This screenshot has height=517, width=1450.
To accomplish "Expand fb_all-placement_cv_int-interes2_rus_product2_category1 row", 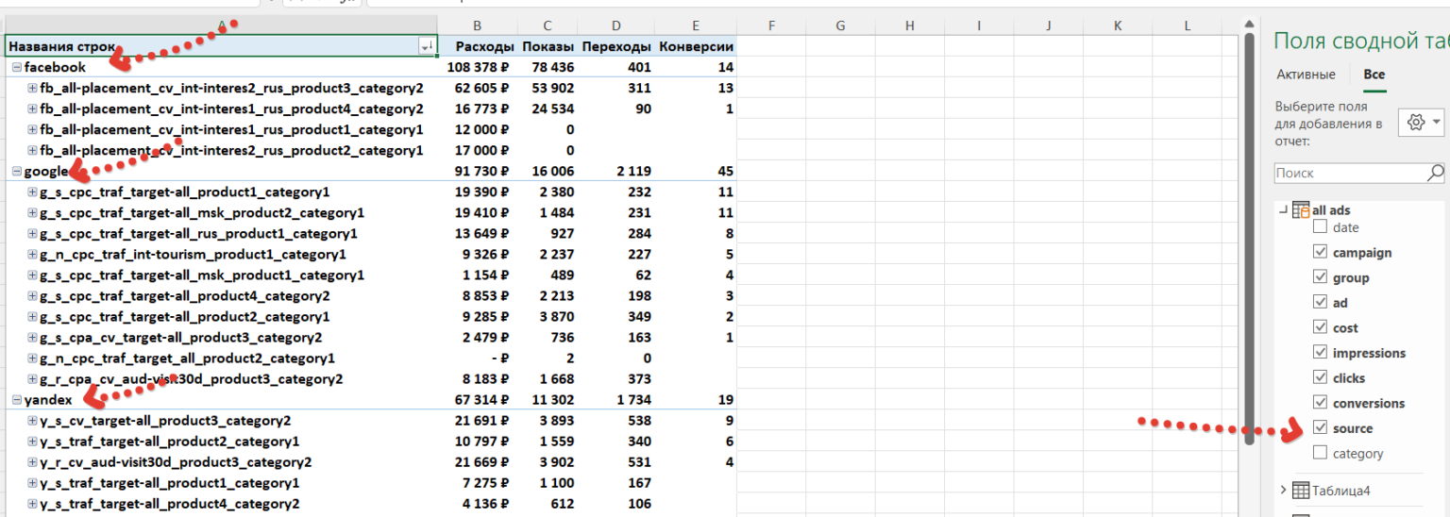I will tap(33, 150).
